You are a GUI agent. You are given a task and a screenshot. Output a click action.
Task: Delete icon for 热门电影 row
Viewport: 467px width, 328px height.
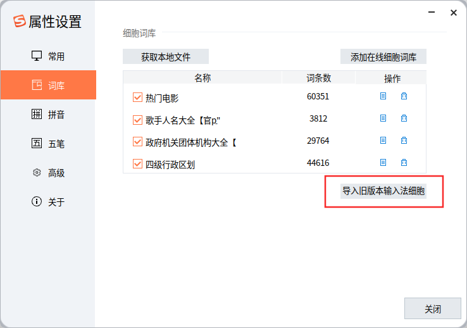(404, 96)
